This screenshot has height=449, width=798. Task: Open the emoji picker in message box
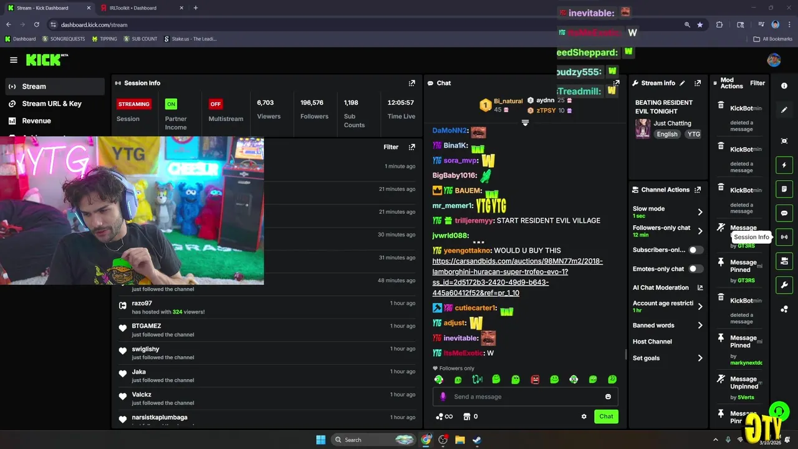click(x=608, y=397)
